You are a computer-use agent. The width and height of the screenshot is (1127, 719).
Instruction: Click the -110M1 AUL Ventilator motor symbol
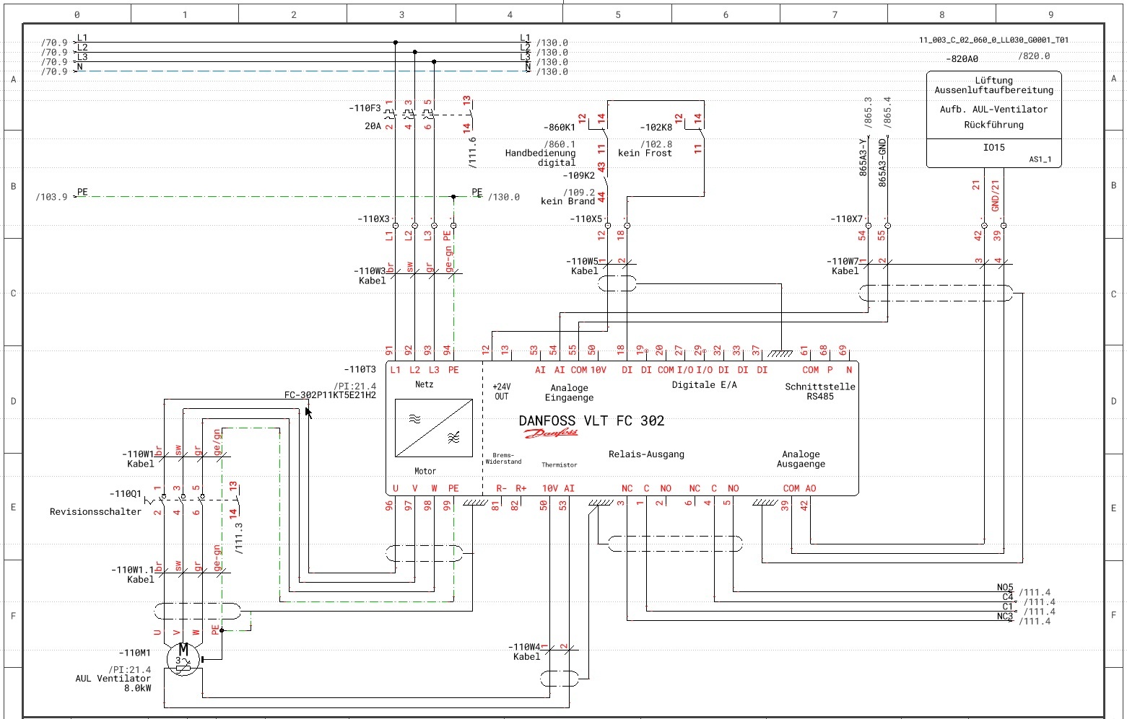(x=183, y=658)
